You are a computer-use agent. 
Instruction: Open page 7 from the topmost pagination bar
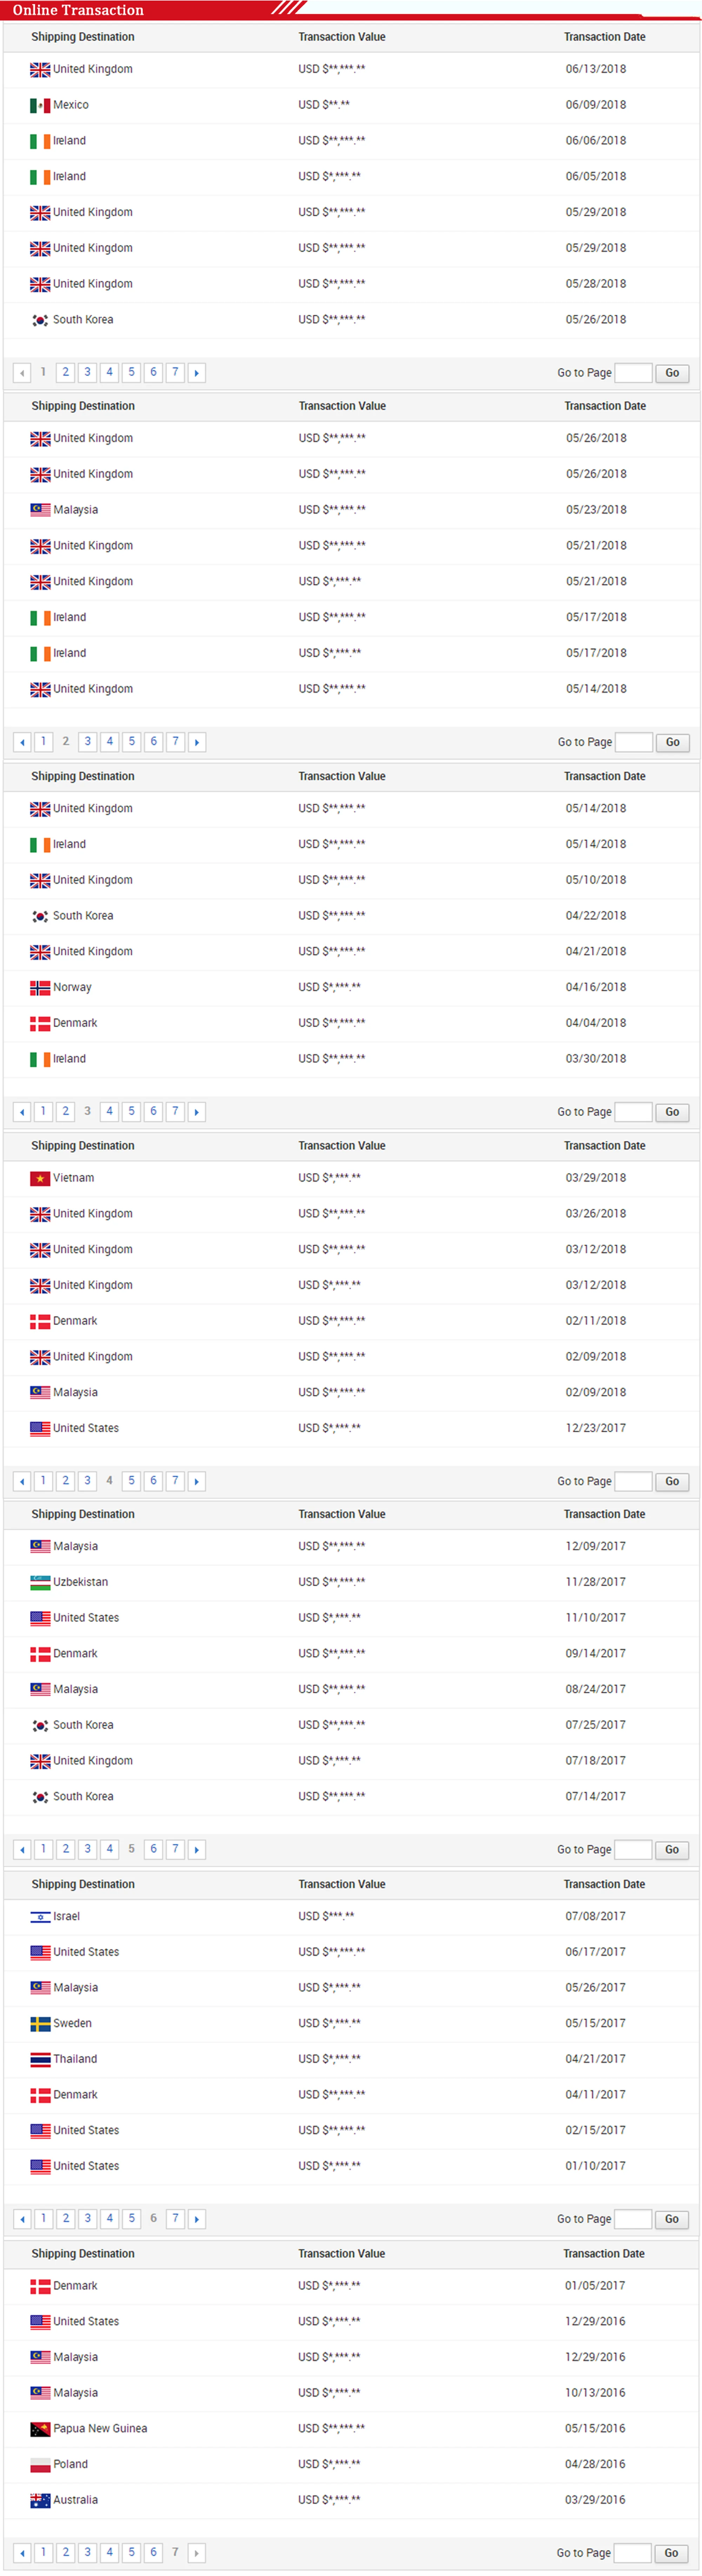tap(175, 372)
